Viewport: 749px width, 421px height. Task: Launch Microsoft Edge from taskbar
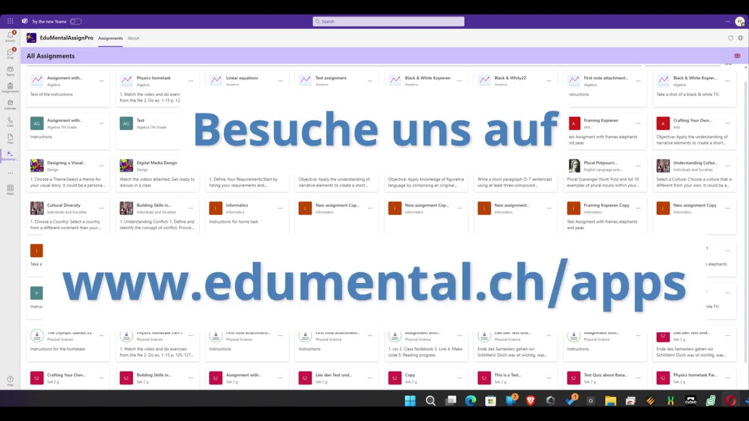(470, 401)
